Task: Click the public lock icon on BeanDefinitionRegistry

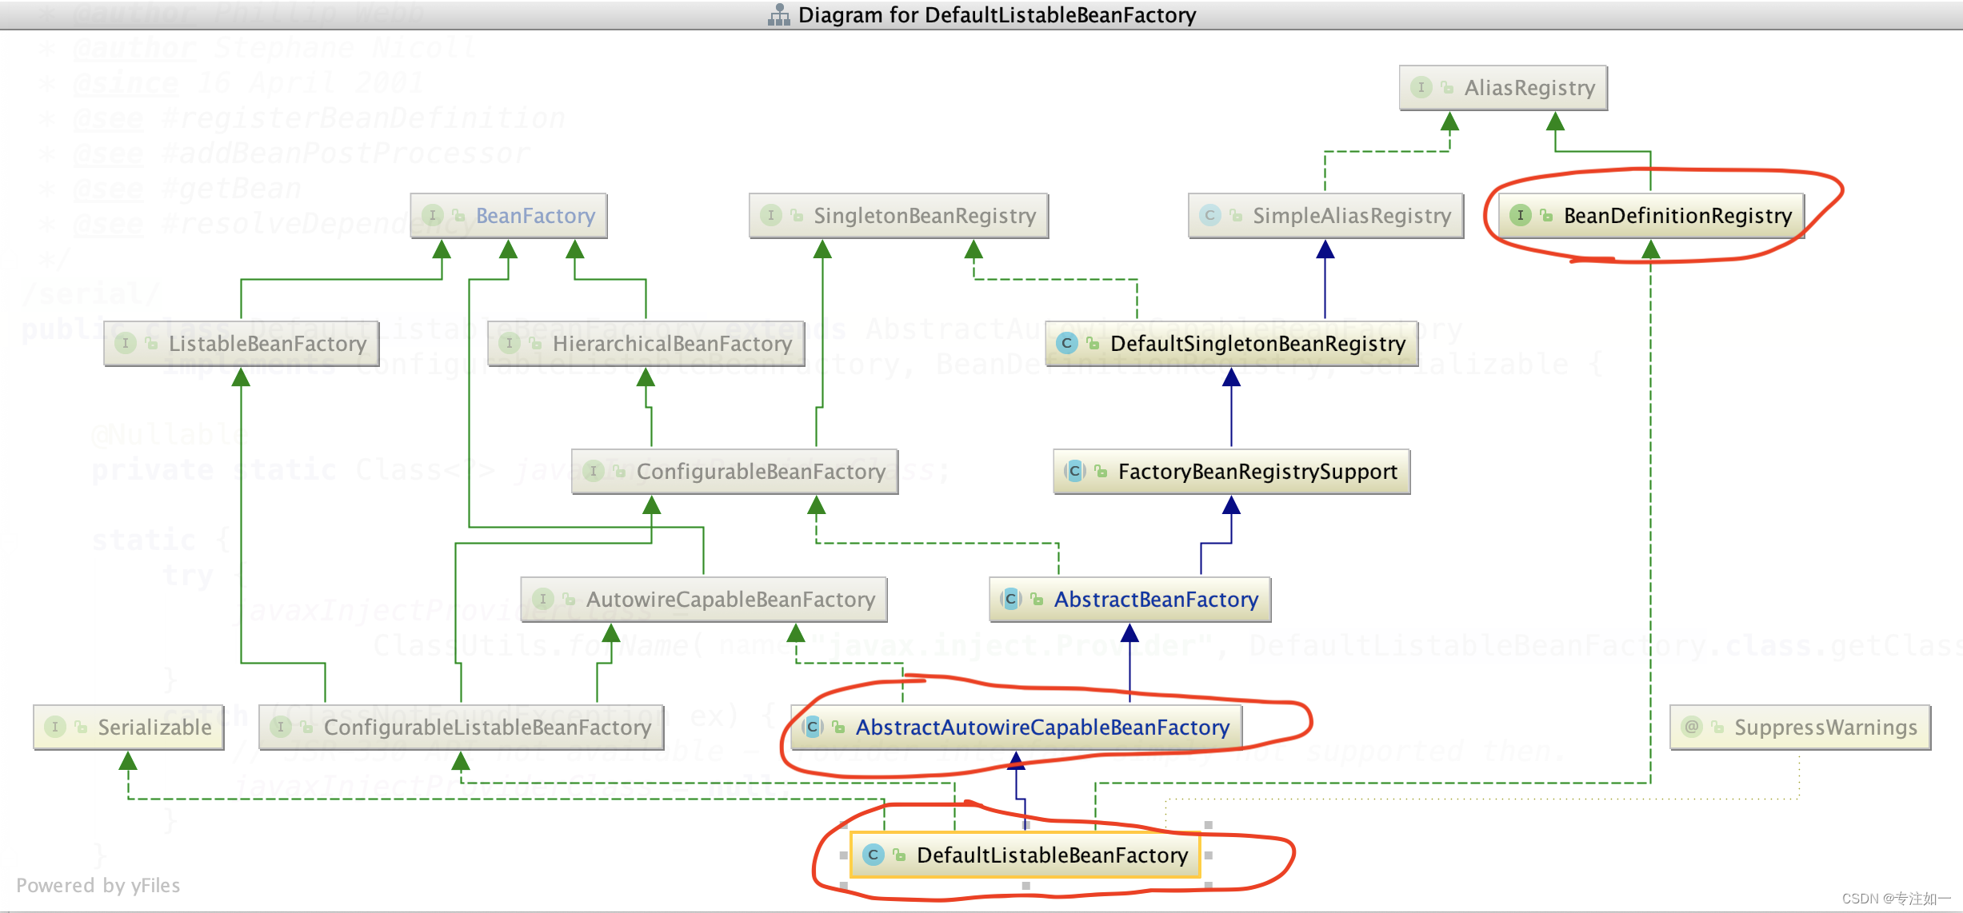Action: point(1546,216)
